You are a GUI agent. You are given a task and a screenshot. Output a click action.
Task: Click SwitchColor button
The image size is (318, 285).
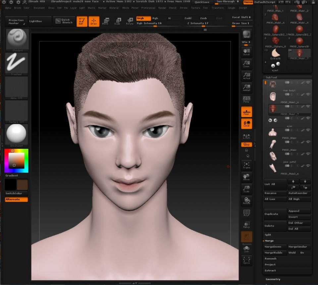pyautogui.click(x=16, y=193)
